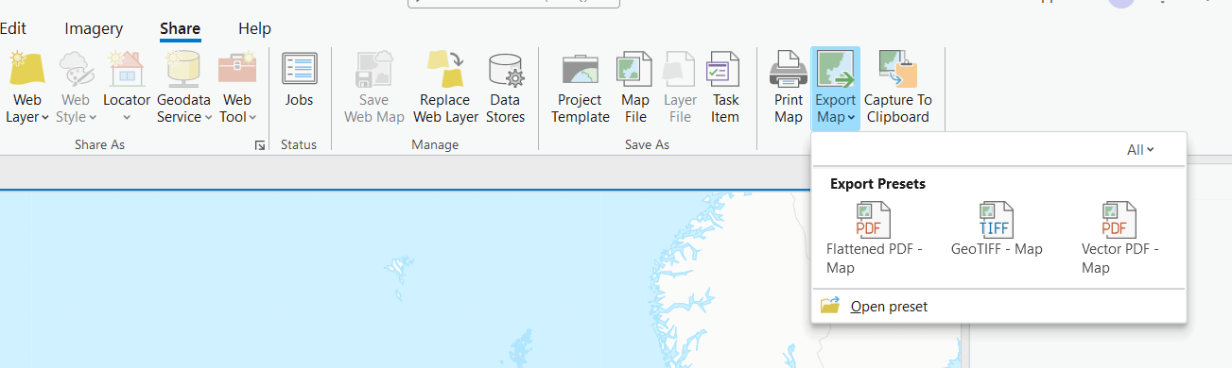
Task: Choose the Flattened PDF - Map preset
Action: pyautogui.click(x=874, y=238)
